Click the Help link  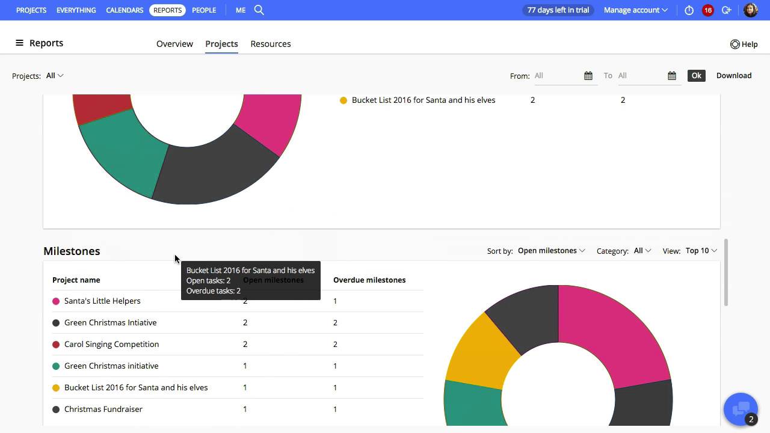(750, 44)
